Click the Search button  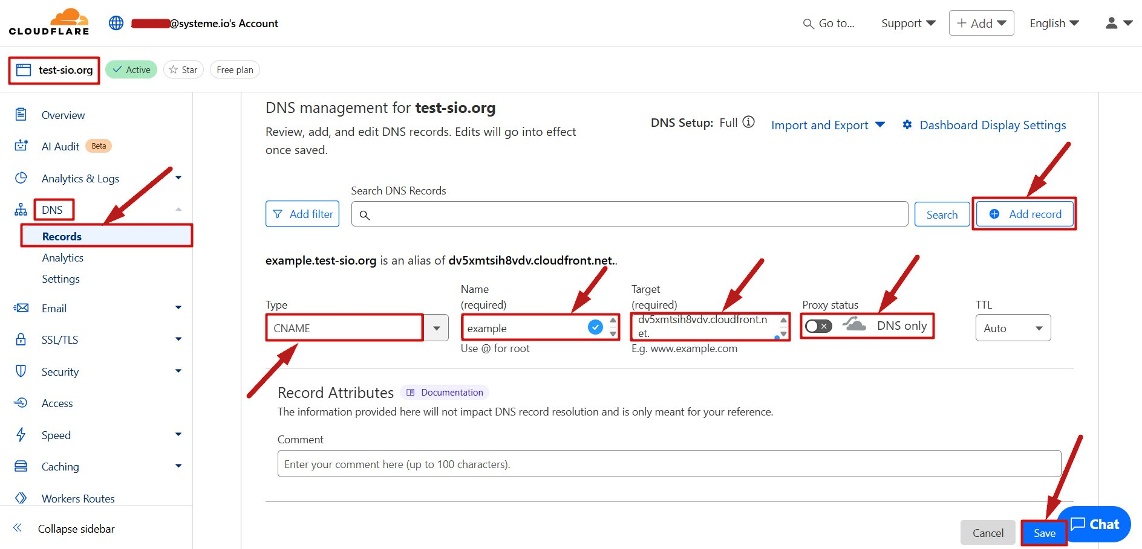point(942,214)
